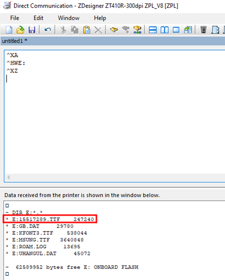Open the Edit menu

(x=38, y=18)
